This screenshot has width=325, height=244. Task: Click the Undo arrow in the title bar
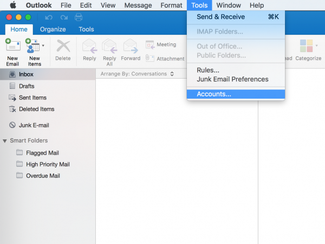49,17
